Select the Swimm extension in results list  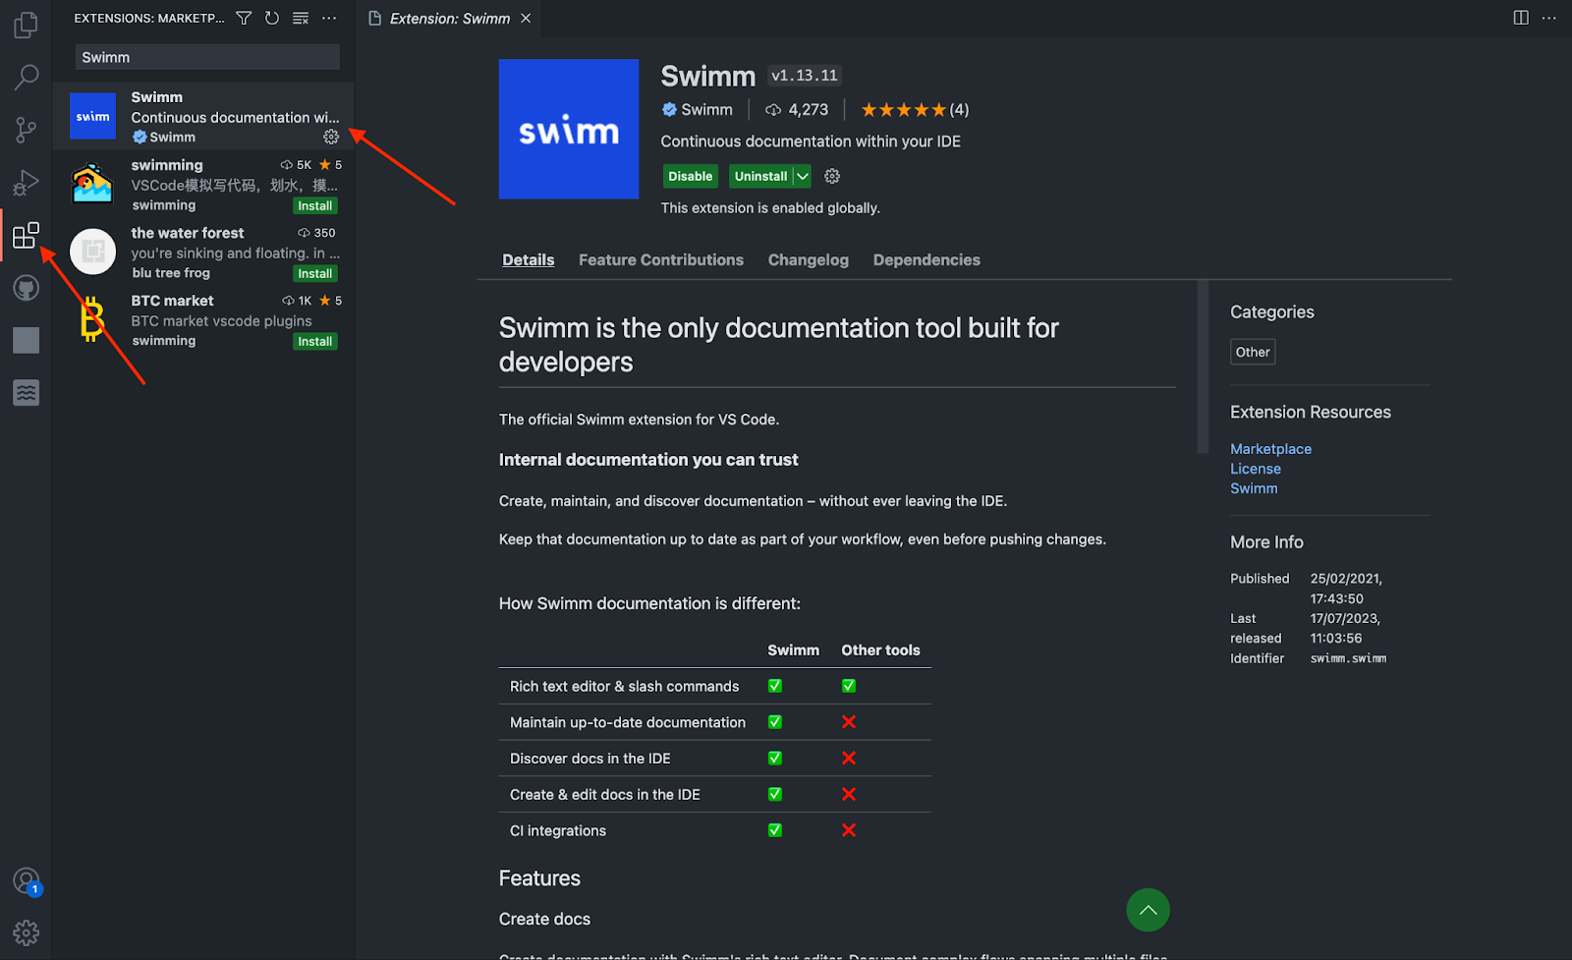[203, 116]
